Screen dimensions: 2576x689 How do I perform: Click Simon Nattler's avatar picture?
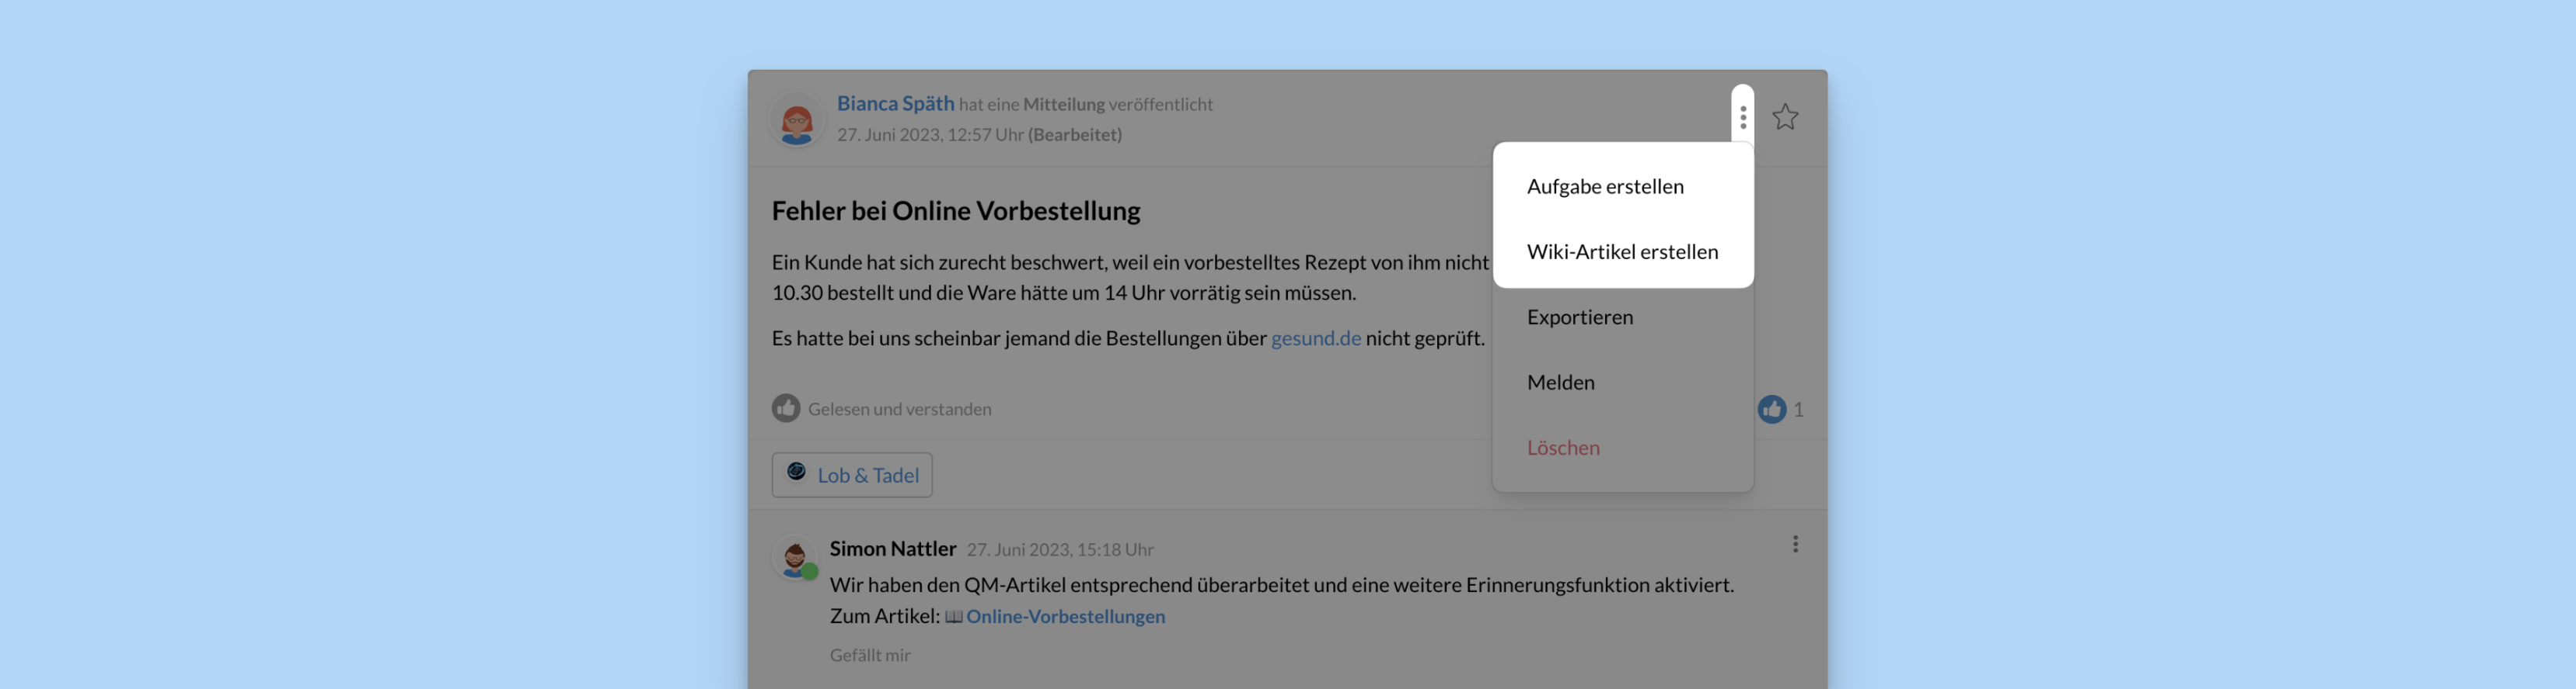[795, 557]
